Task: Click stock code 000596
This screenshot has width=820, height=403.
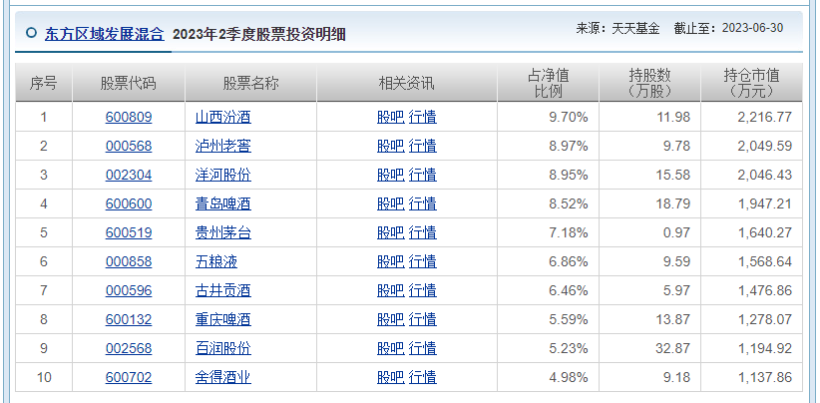Action: [129, 290]
